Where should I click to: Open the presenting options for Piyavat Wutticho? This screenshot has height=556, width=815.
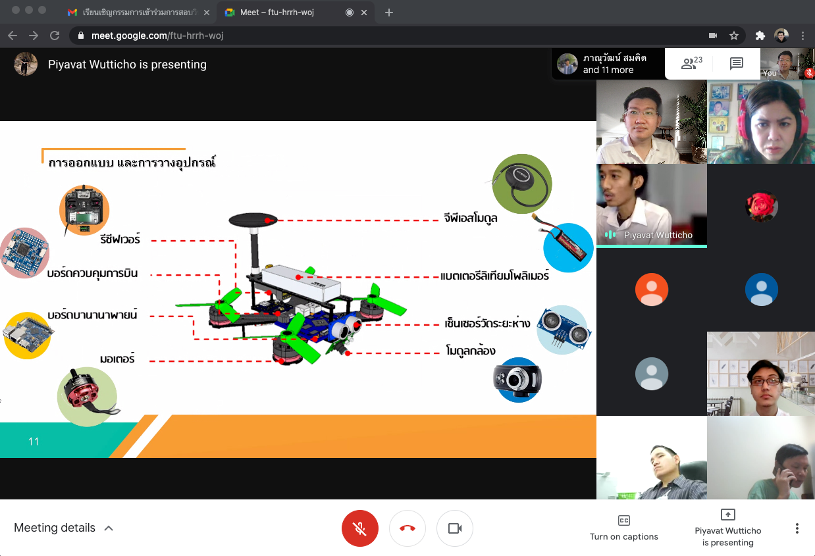[x=727, y=528]
